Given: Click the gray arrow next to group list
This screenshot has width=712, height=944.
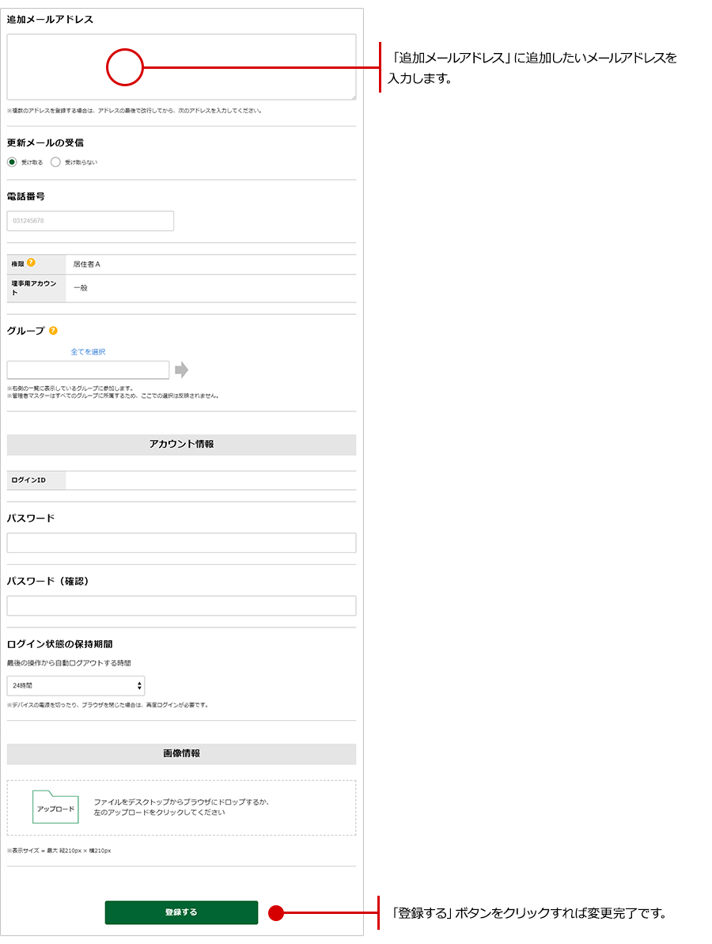Looking at the screenshot, I should tap(182, 370).
